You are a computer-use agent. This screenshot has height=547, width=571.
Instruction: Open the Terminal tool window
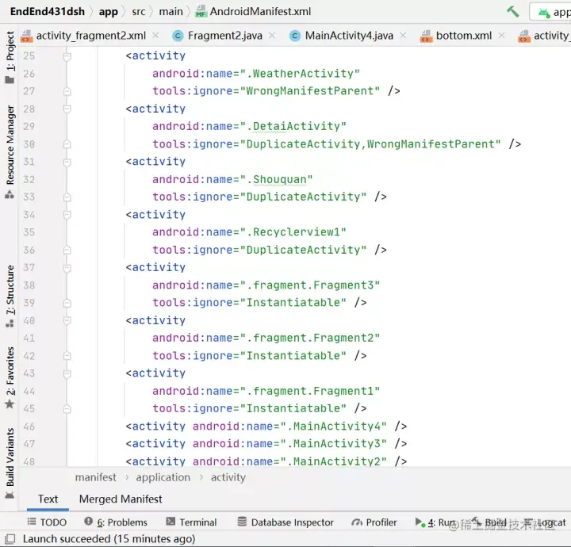tap(191, 522)
